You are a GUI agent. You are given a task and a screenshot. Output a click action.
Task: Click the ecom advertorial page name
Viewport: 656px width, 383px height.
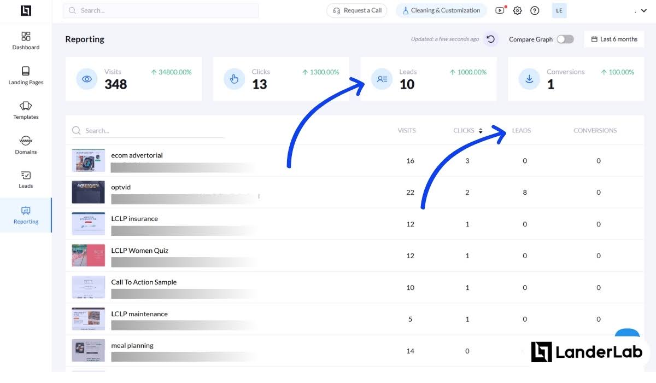pyautogui.click(x=137, y=155)
